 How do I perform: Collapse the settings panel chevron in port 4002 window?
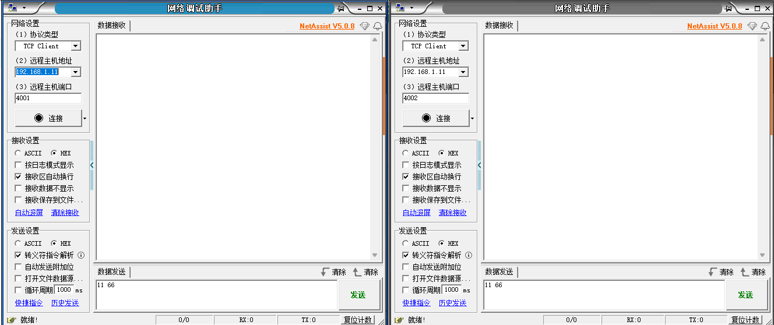tap(479, 165)
